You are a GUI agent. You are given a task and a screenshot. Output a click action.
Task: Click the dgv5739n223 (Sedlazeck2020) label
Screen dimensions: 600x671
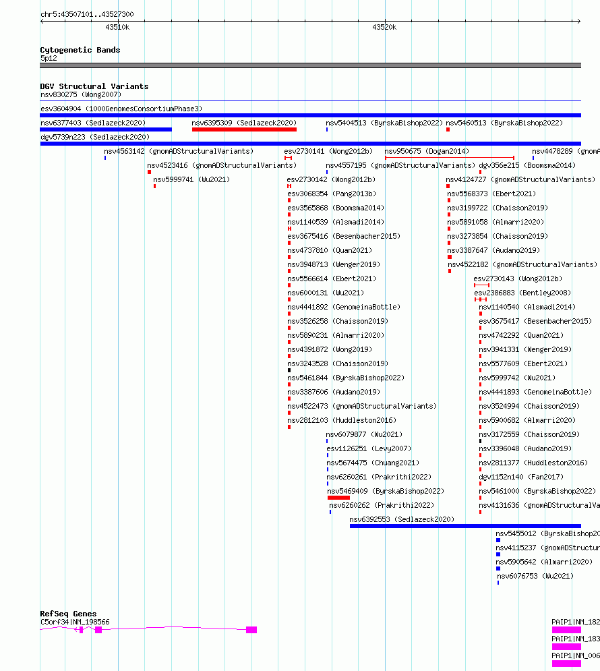[x=95, y=137]
